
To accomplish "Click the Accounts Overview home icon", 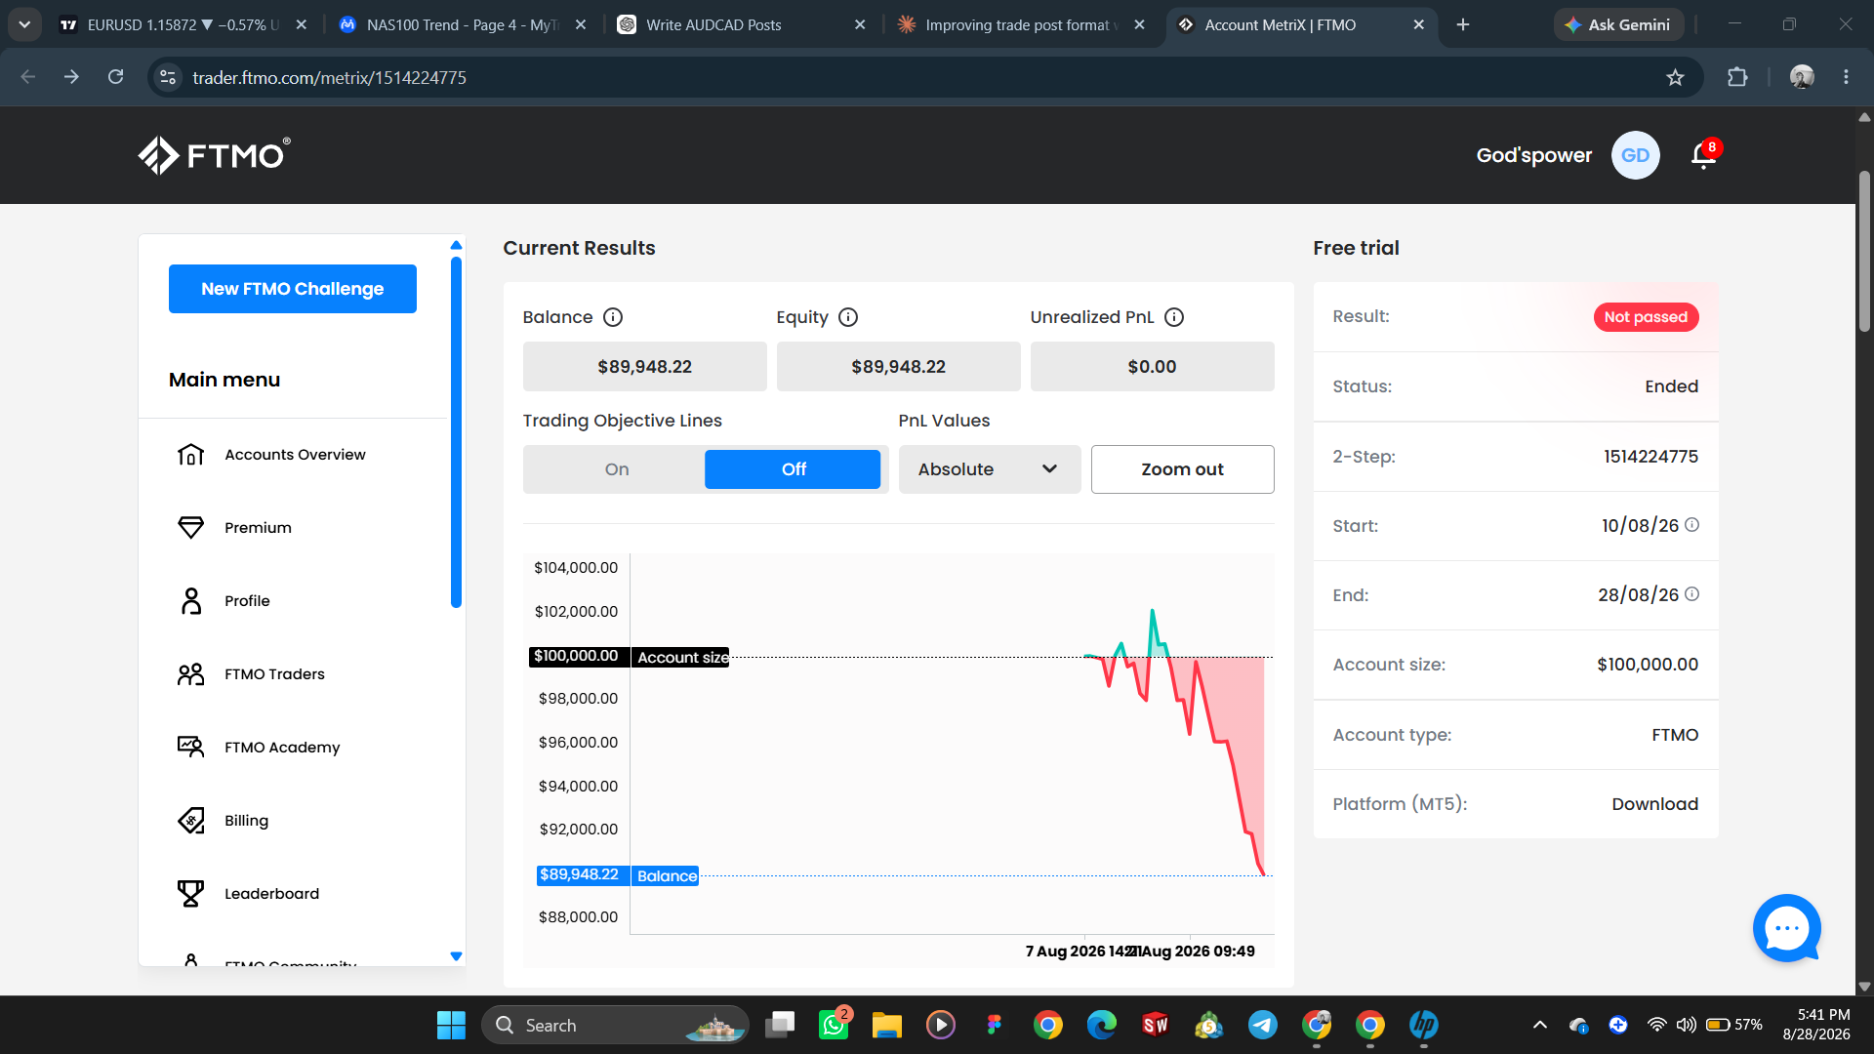I will coord(191,455).
